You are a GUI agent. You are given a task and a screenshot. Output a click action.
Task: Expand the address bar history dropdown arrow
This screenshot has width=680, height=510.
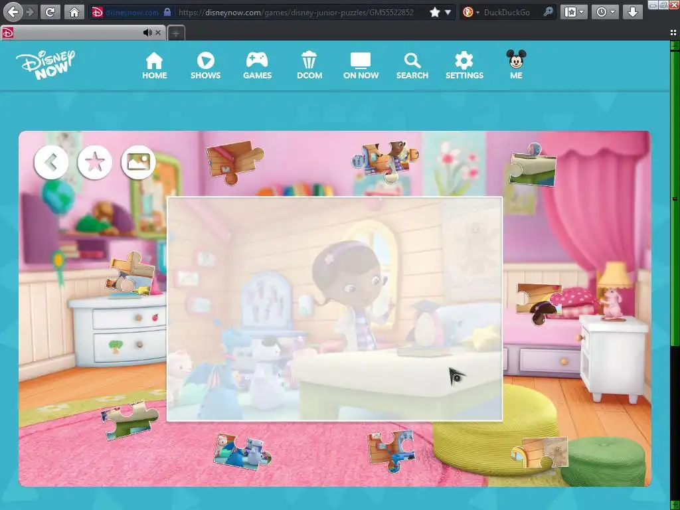pos(448,12)
